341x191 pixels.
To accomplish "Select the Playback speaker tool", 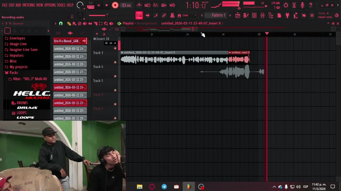I will click(x=111, y=24).
